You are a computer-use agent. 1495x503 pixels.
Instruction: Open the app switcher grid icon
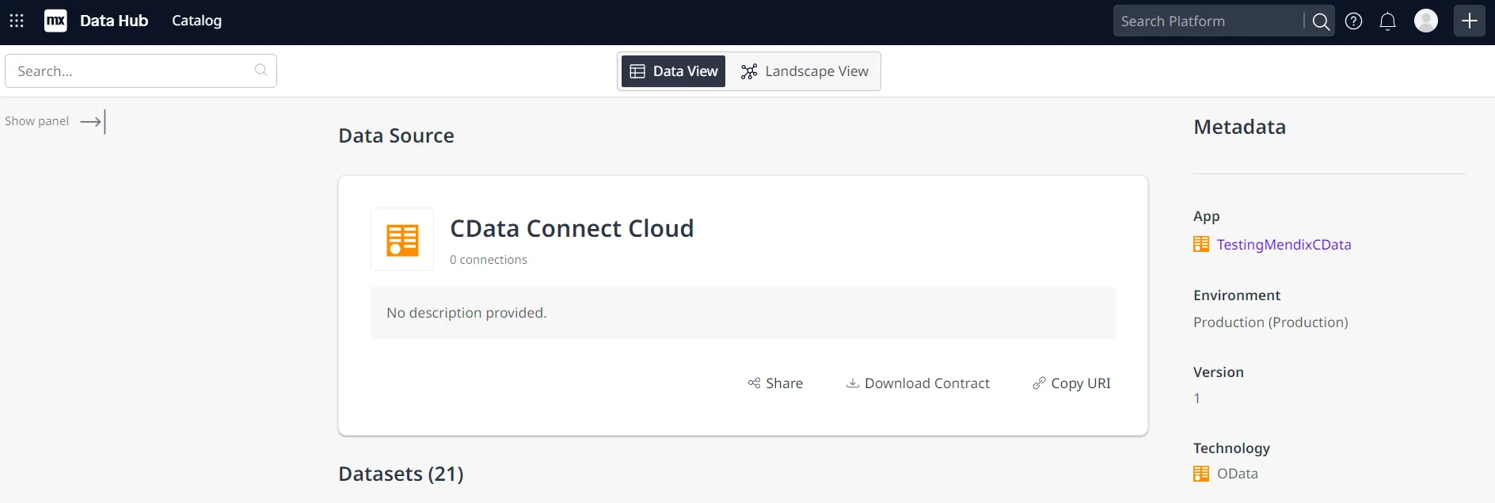[x=17, y=21]
